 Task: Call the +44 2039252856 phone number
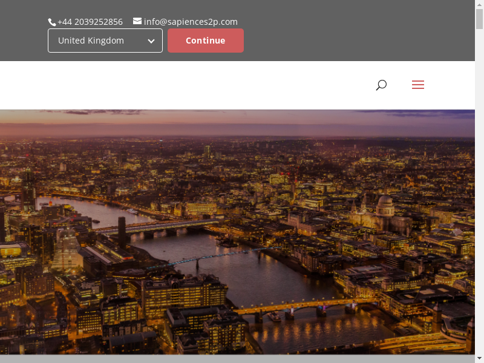(x=90, y=22)
